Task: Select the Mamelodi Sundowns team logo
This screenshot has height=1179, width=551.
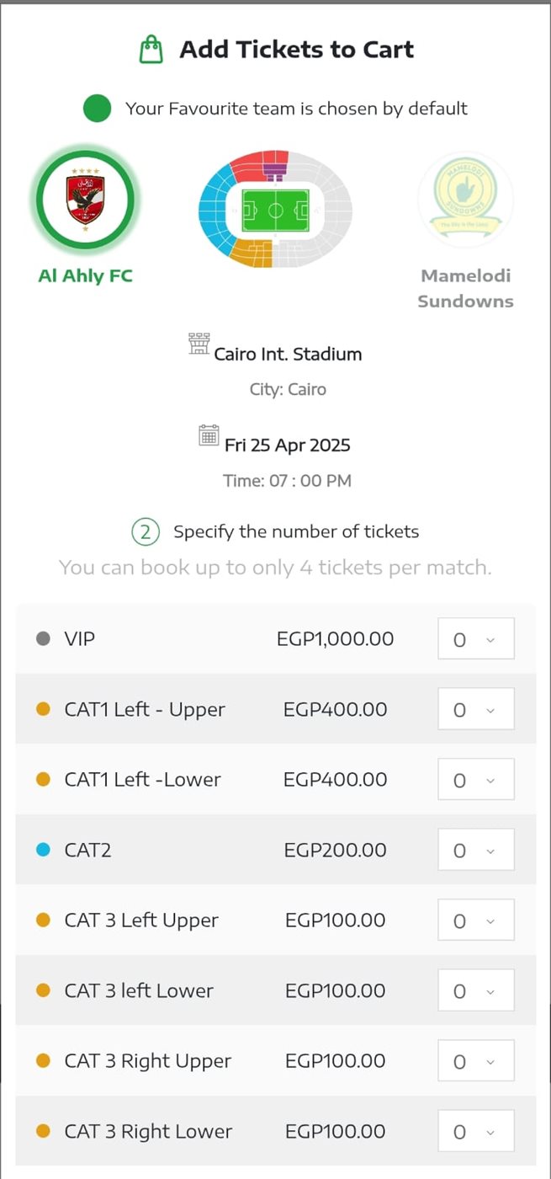Action: [465, 200]
